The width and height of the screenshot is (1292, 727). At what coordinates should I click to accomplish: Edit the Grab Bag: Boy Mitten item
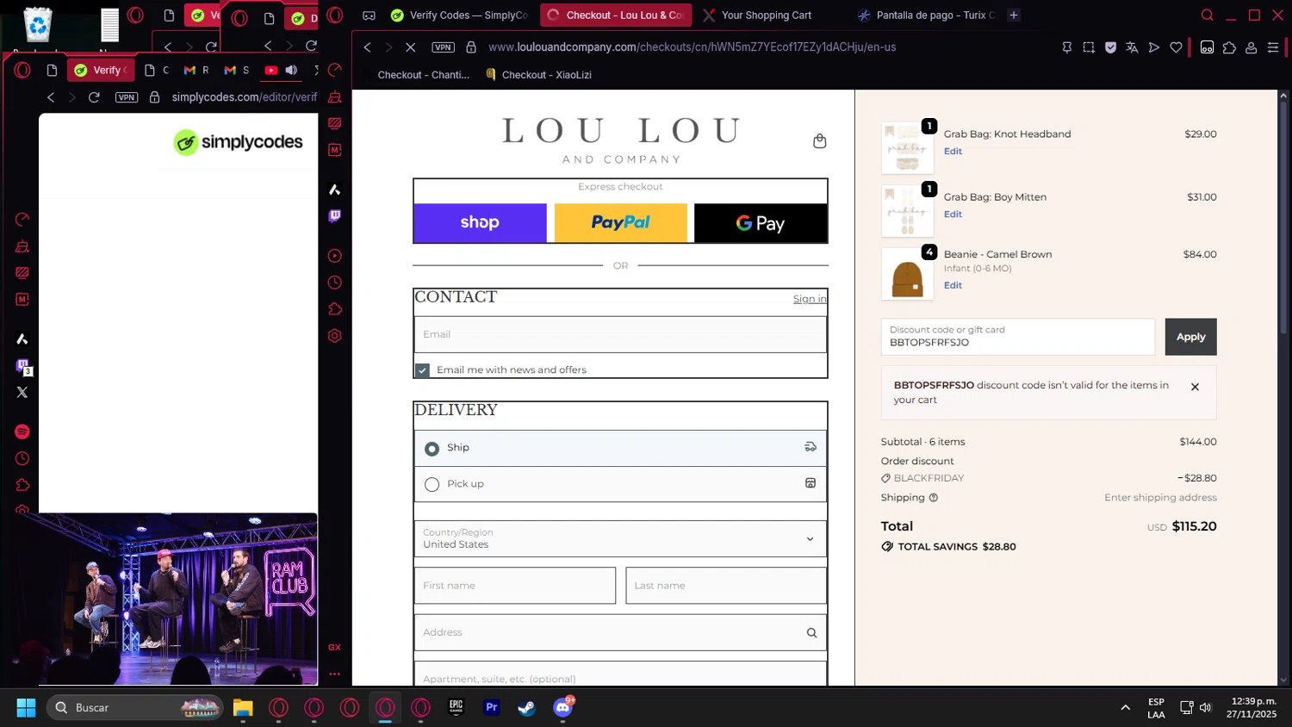click(953, 214)
